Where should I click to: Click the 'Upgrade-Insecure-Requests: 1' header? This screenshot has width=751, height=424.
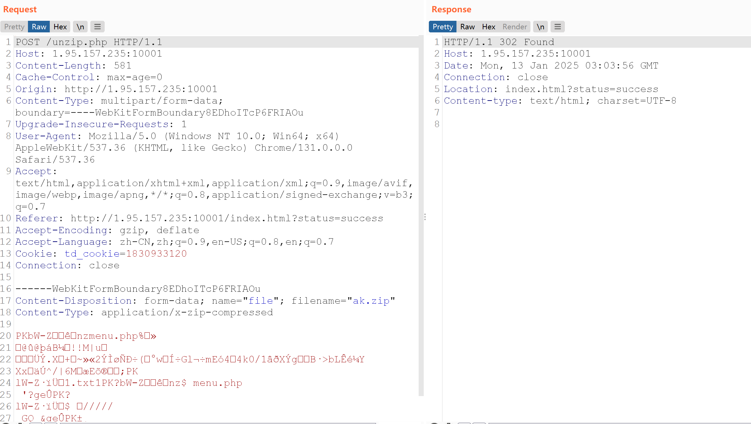[101, 124]
